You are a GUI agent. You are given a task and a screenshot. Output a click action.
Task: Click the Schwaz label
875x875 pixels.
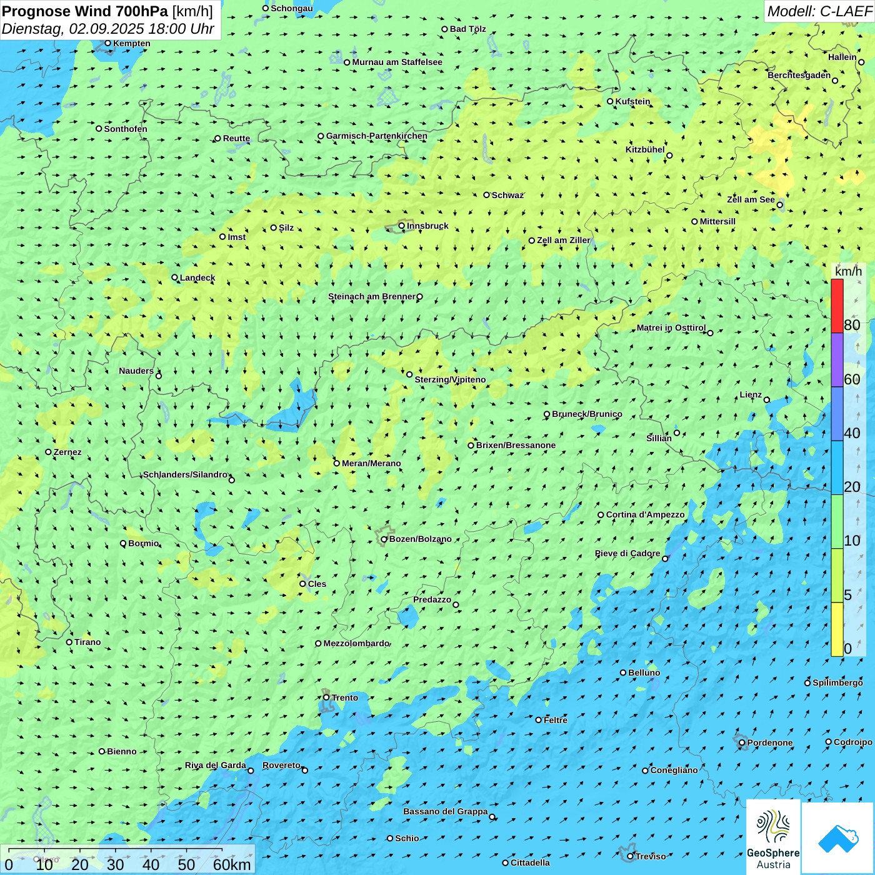click(507, 195)
